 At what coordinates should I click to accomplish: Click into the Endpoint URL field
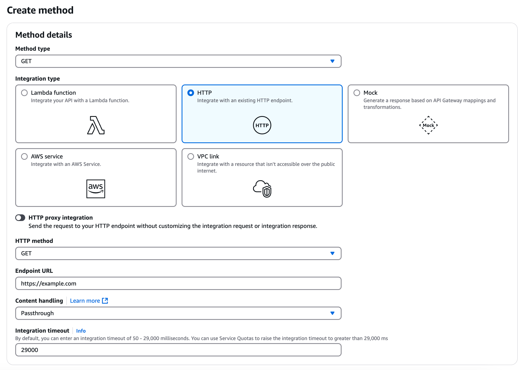click(178, 283)
